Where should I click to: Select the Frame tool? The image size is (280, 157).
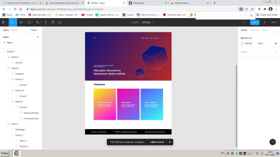pos(21,22)
